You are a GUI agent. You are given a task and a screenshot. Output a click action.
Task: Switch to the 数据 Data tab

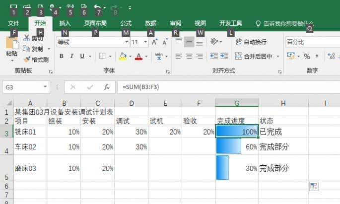(x=151, y=23)
